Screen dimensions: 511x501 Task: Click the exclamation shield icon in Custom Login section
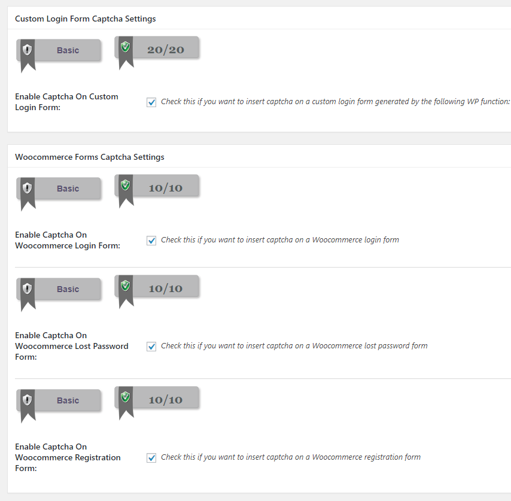27,50
